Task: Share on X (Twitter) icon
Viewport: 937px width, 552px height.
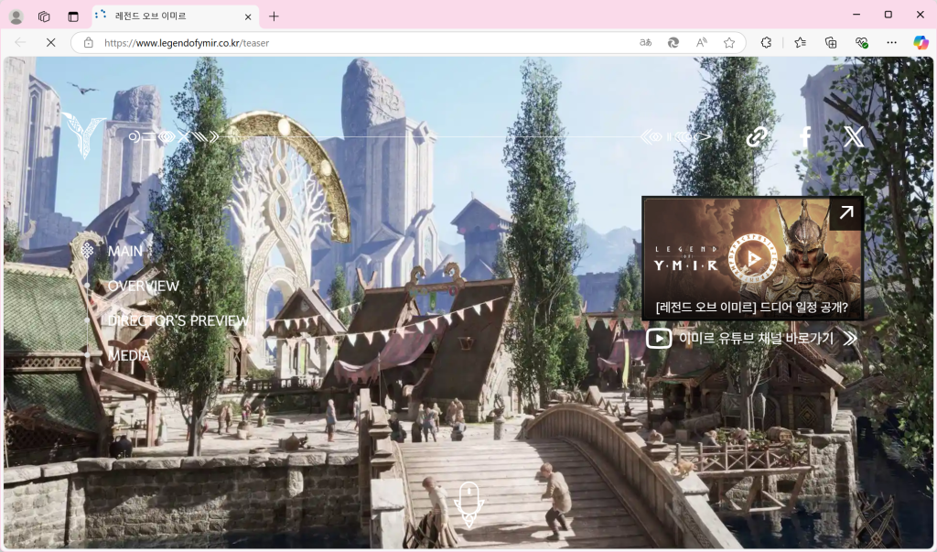Action: click(854, 137)
